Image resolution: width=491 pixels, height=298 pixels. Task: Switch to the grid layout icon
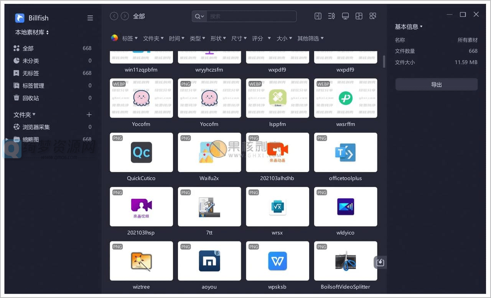[359, 16]
